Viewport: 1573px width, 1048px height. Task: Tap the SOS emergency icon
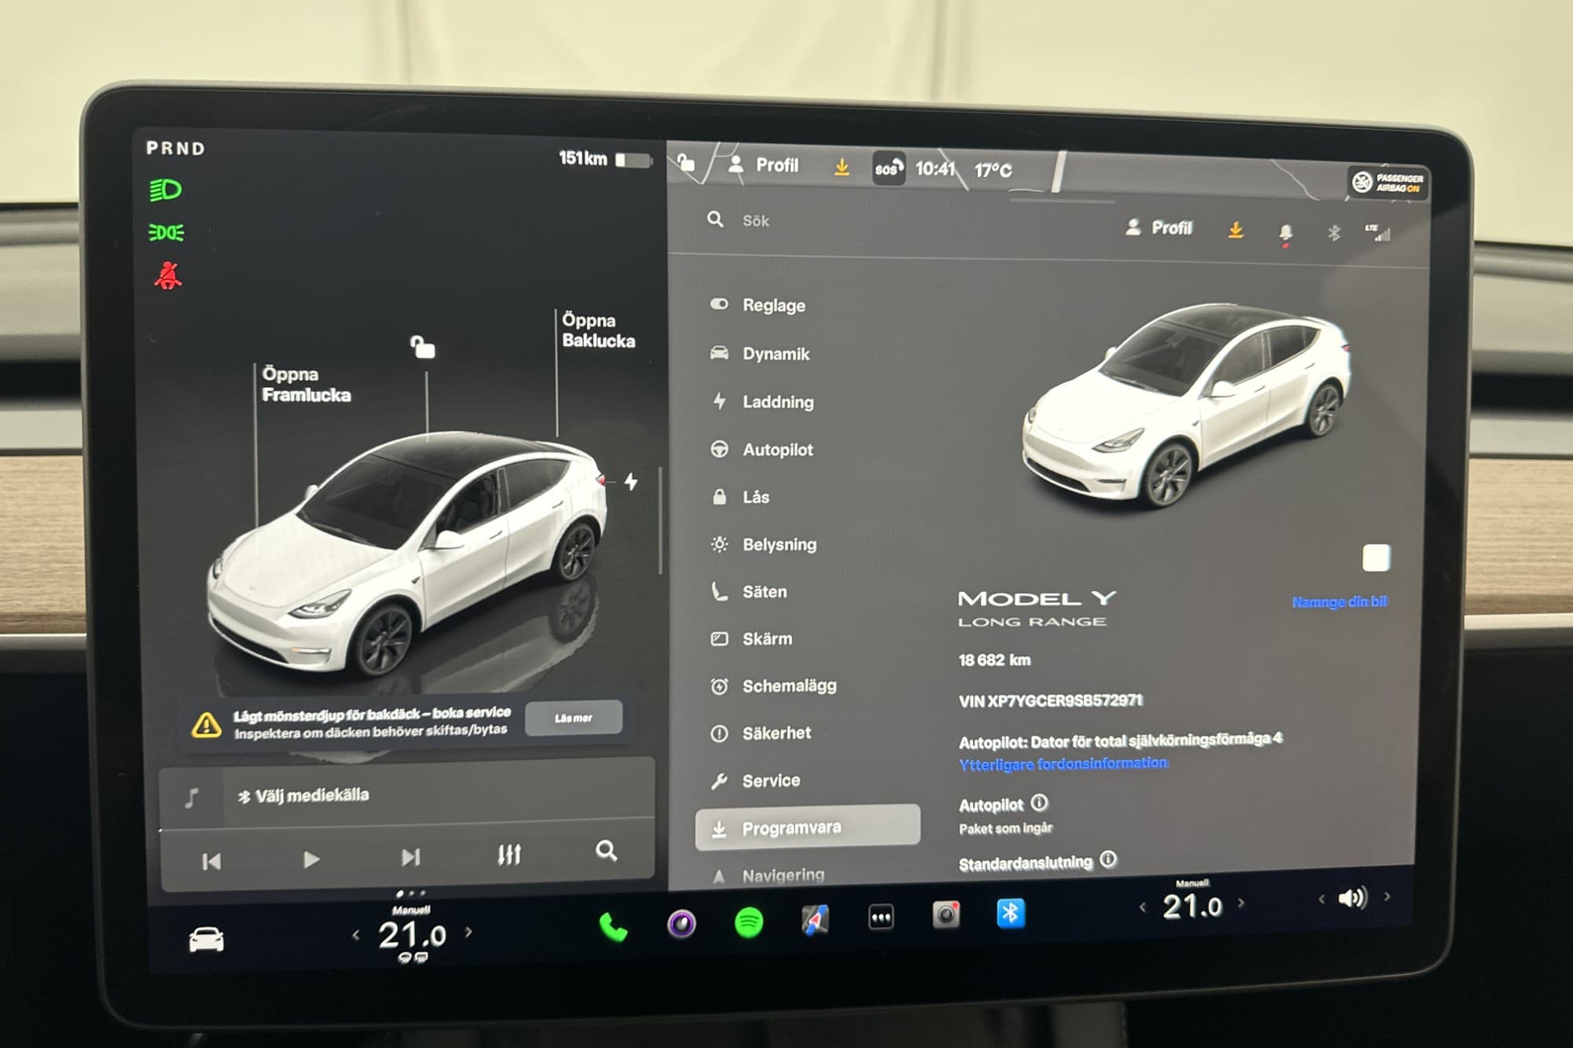click(x=889, y=168)
